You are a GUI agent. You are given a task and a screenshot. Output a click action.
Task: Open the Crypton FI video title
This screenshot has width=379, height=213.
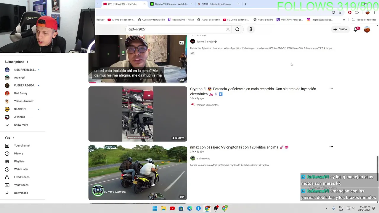tap(253, 91)
